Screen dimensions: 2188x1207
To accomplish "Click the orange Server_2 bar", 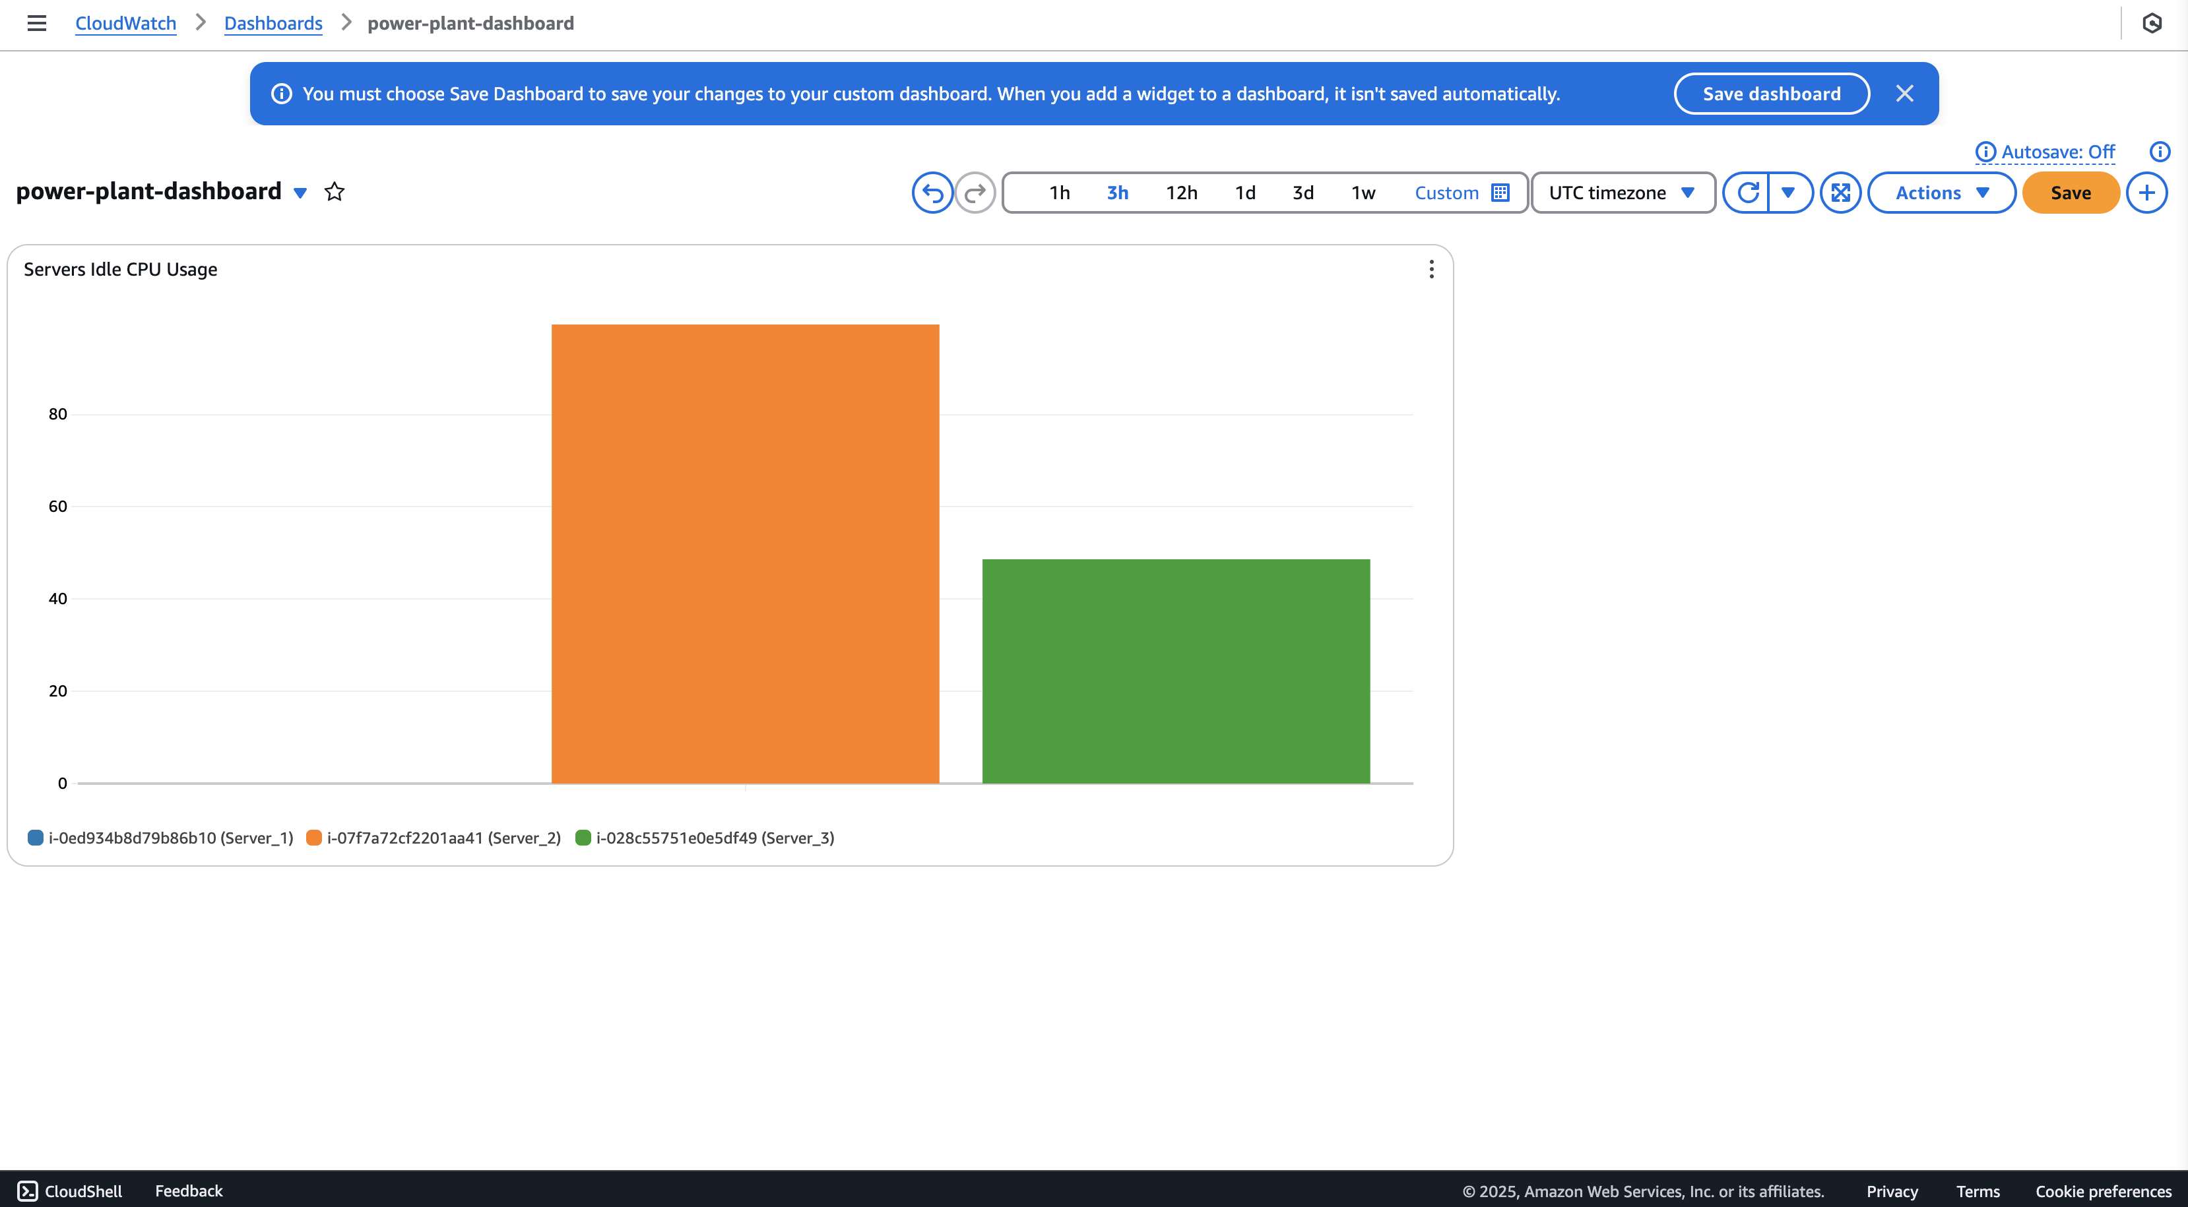I will point(745,553).
